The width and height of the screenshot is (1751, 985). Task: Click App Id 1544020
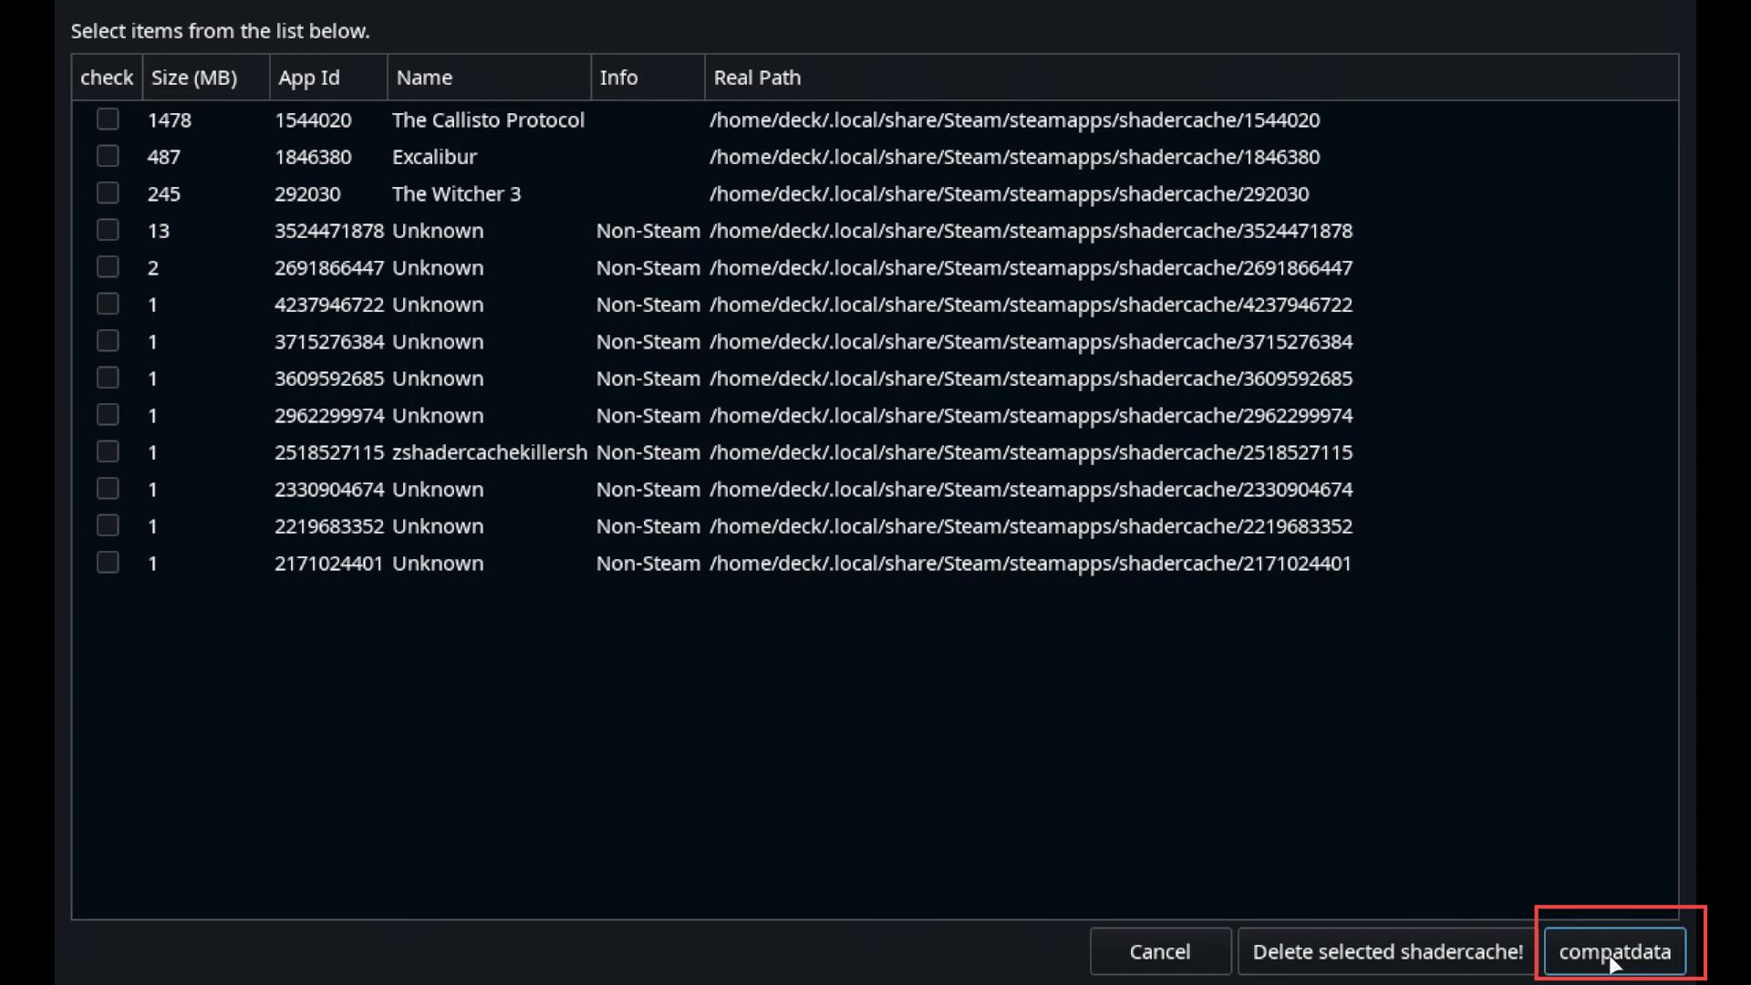tap(313, 119)
